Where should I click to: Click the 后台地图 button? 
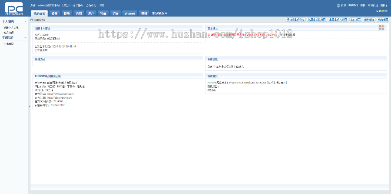382,20
